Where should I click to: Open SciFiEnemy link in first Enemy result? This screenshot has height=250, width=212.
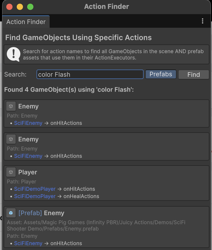(x=28, y=123)
